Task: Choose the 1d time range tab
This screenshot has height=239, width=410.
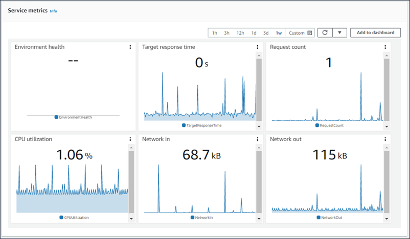Action: pos(254,33)
